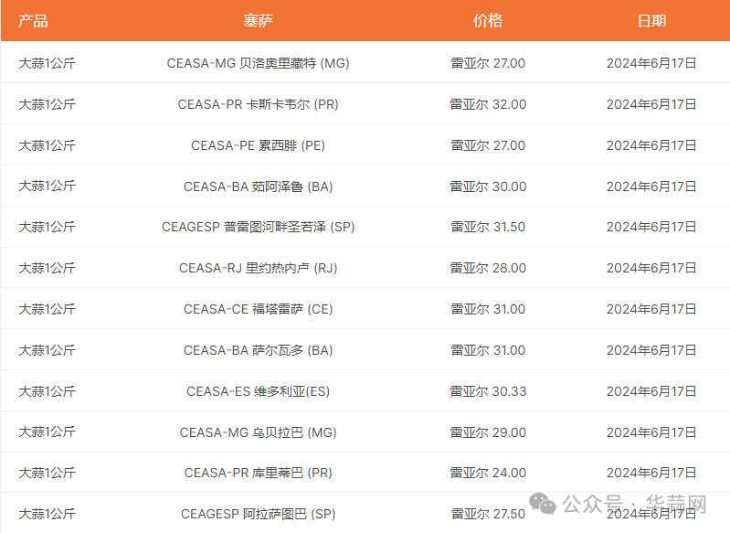Select the CEASA-ES 维多利亚(ES) entry
730x533 pixels.
pyautogui.click(x=258, y=391)
